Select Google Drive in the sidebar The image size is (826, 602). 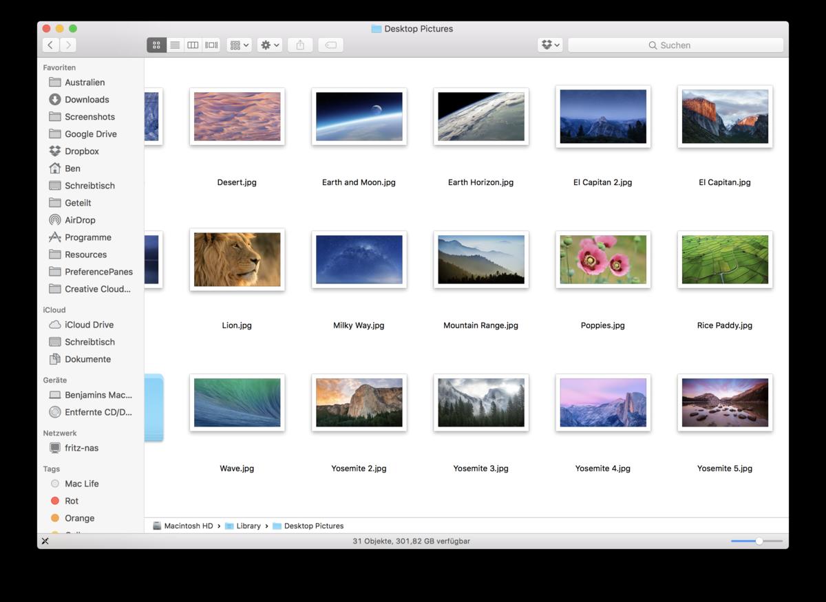click(x=91, y=134)
